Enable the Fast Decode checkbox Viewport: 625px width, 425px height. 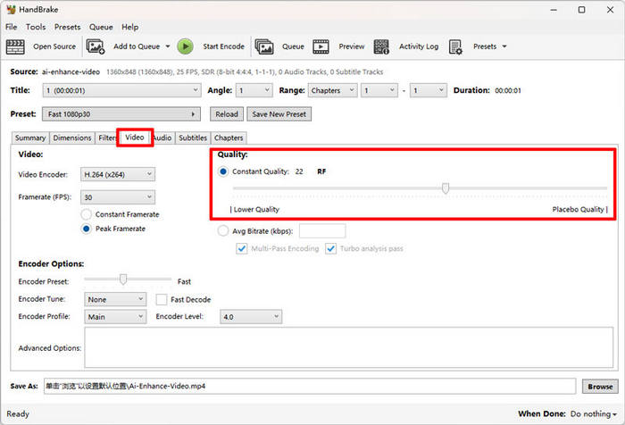pyautogui.click(x=162, y=299)
